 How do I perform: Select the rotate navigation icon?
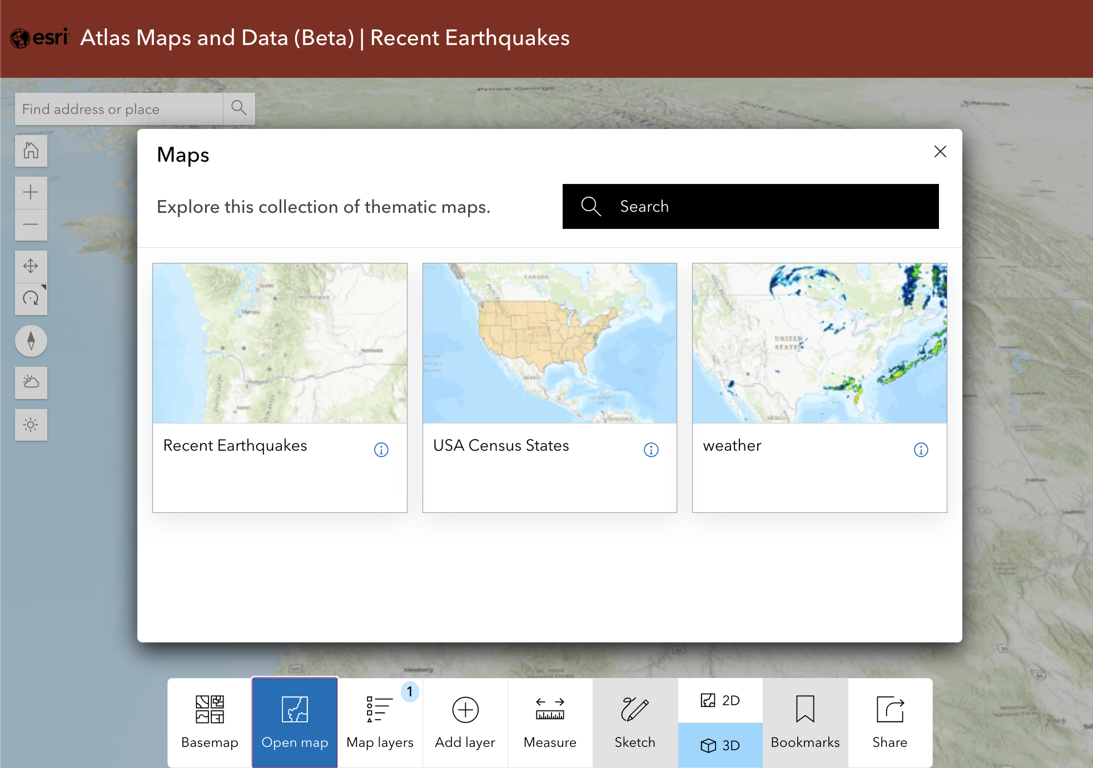click(x=31, y=298)
